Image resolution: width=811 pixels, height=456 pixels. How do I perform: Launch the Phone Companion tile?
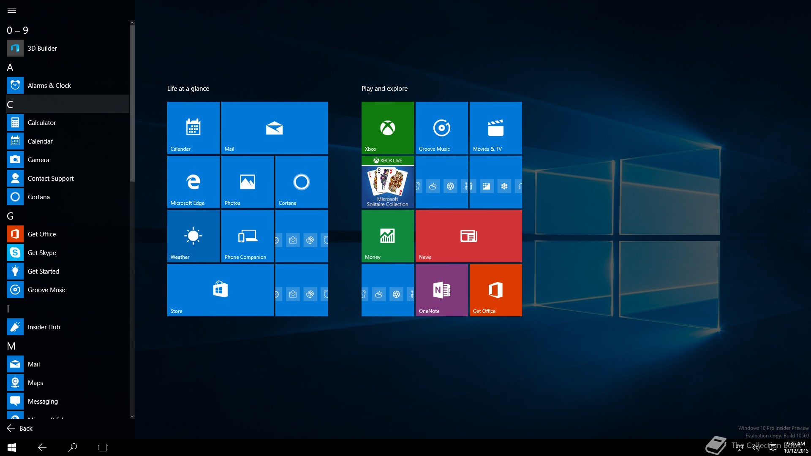(x=248, y=236)
